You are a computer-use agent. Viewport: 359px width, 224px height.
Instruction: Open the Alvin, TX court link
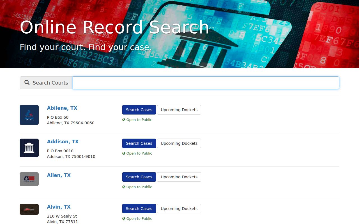click(x=59, y=207)
